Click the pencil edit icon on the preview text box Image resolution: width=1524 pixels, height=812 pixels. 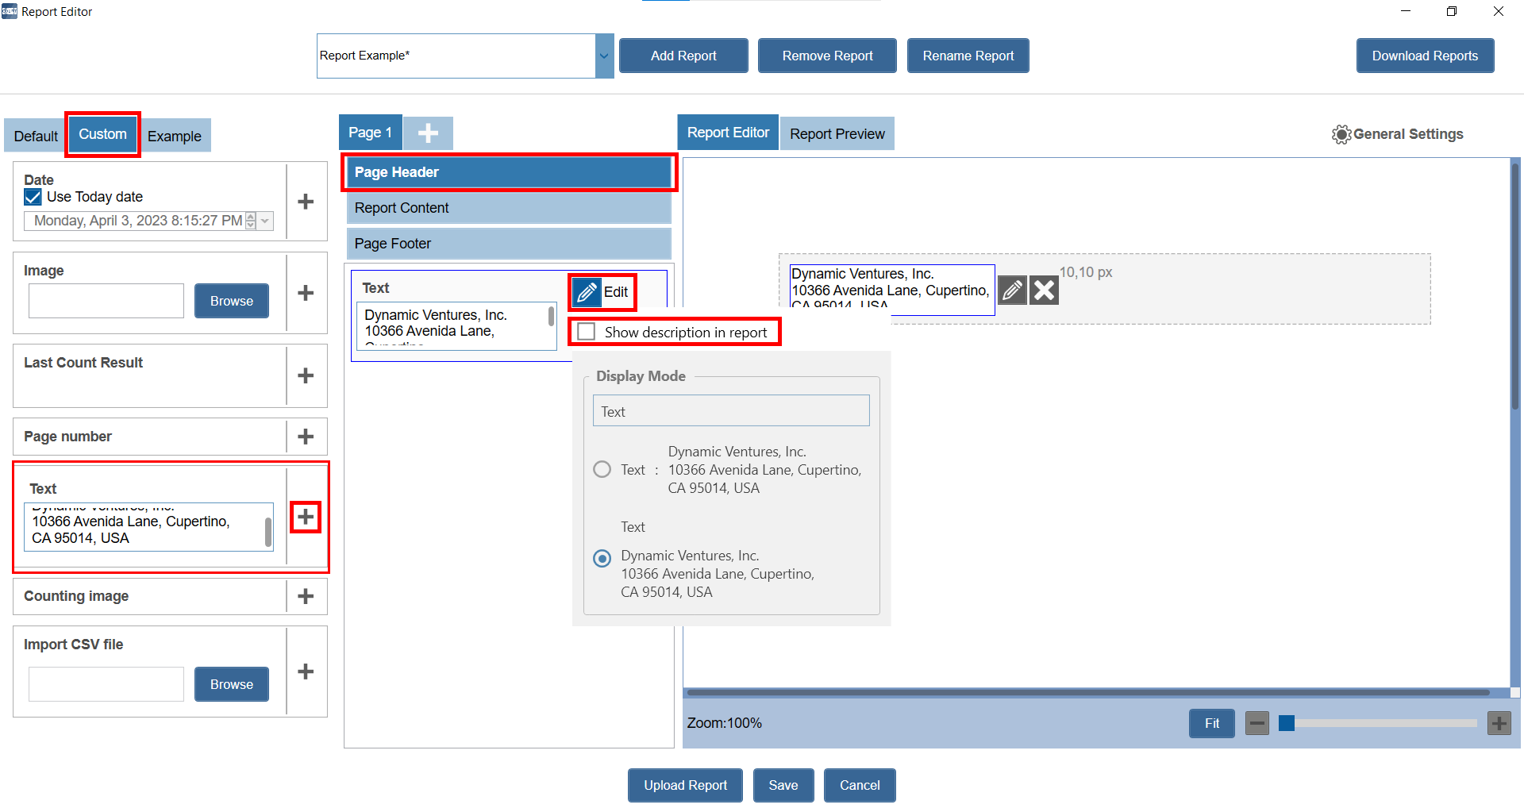point(1012,291)
